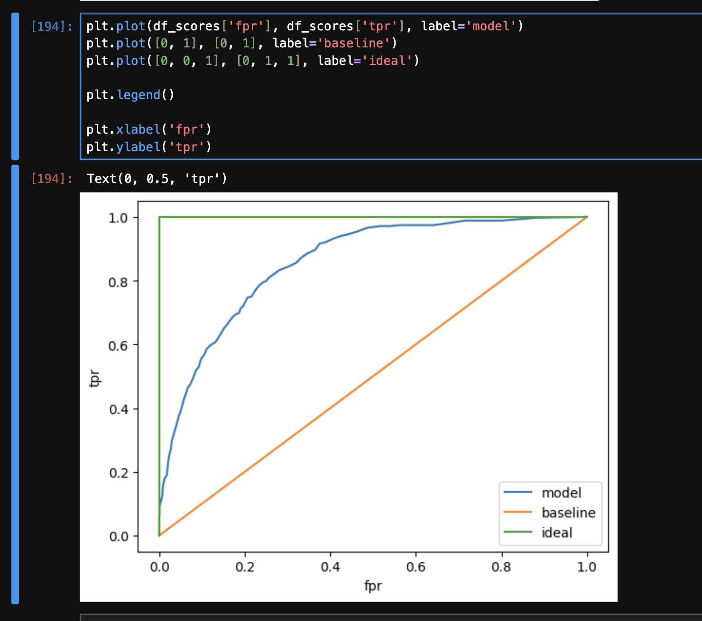This screenshot has width=702, height=621.
Task: Click the 'model' text in the plot legend
Action: (561, 493)
